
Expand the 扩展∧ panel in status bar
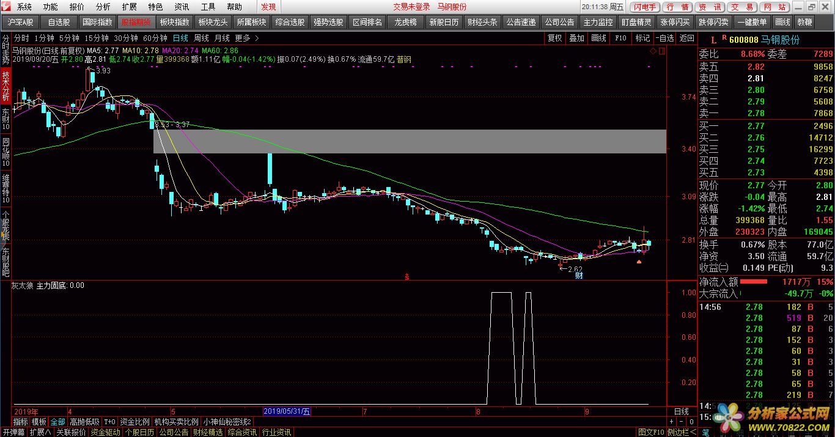(x=40, y=432)
